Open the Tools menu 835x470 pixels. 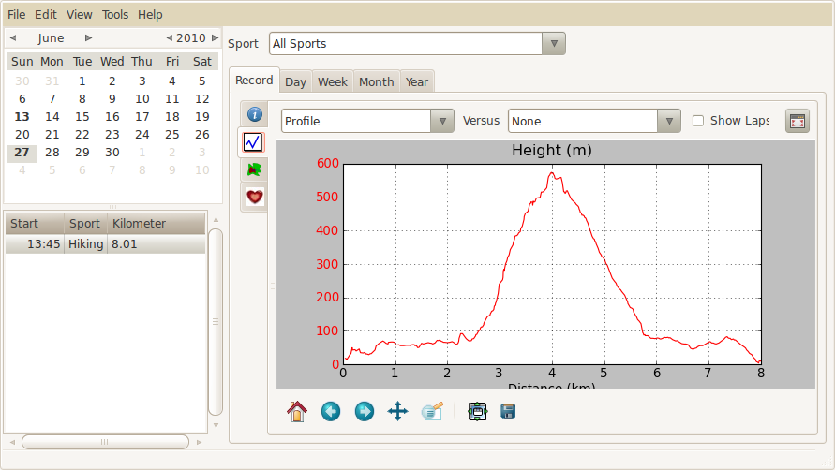click(x=115, y=15)
